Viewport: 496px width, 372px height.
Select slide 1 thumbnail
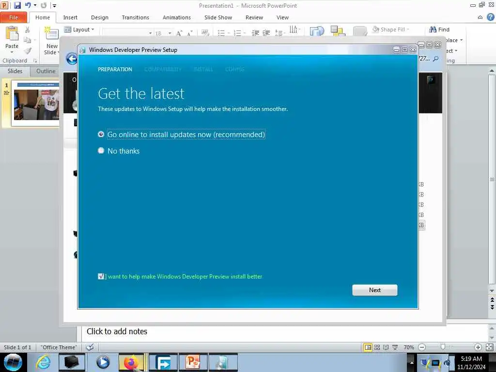[x=36, y=103]
